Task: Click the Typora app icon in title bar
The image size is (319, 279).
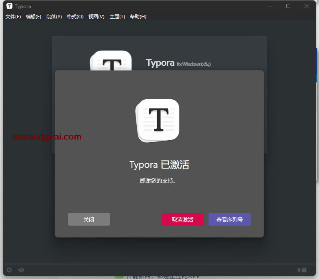Action: pyautogui.click(x=9, y=6)
